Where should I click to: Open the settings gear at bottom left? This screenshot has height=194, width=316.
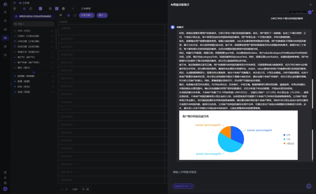[x=5, y=183]
